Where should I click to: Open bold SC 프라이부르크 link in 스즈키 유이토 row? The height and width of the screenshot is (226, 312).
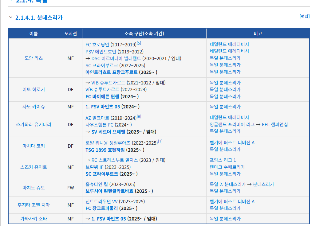(102, 174)
